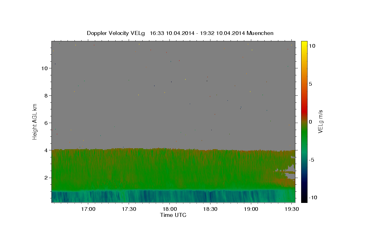Viewport: 365px width, 243px height.
Task: Click the 'Height AGL km' axis title
Action: (35, 122)
